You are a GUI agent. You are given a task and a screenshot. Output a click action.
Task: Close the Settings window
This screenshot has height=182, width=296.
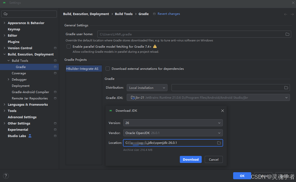click(293, 3)
